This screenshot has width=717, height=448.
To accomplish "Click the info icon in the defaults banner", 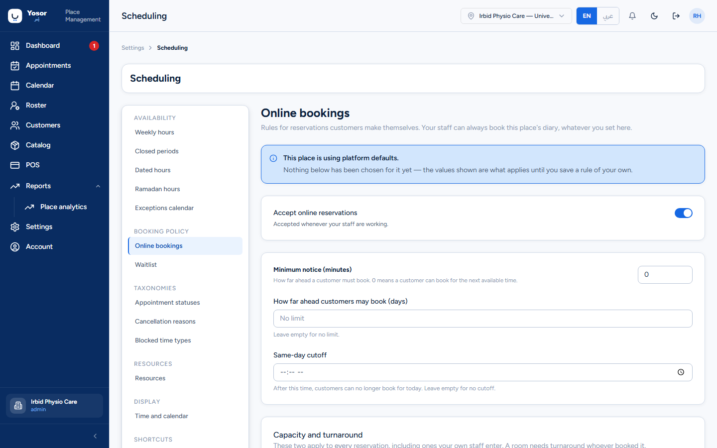I will [273, 158].
